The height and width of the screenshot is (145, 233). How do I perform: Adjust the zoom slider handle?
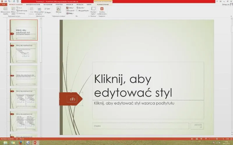pyautogui.click(x=217, y=139)
